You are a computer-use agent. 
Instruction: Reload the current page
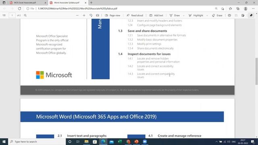point(19,8)
